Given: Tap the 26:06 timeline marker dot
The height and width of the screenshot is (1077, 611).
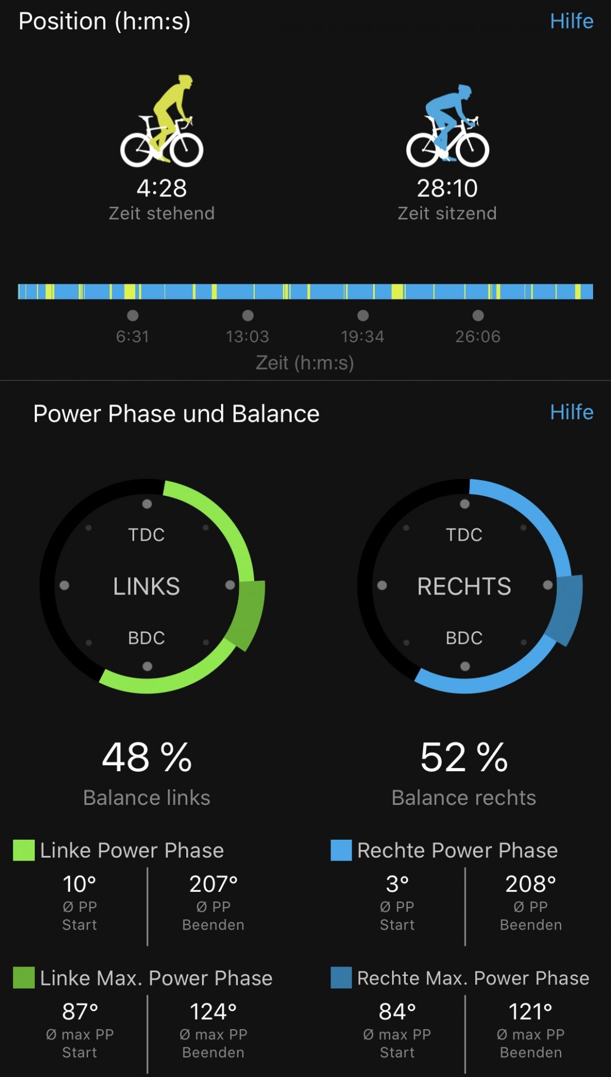Looking at the screenshot, I should 478,316.
